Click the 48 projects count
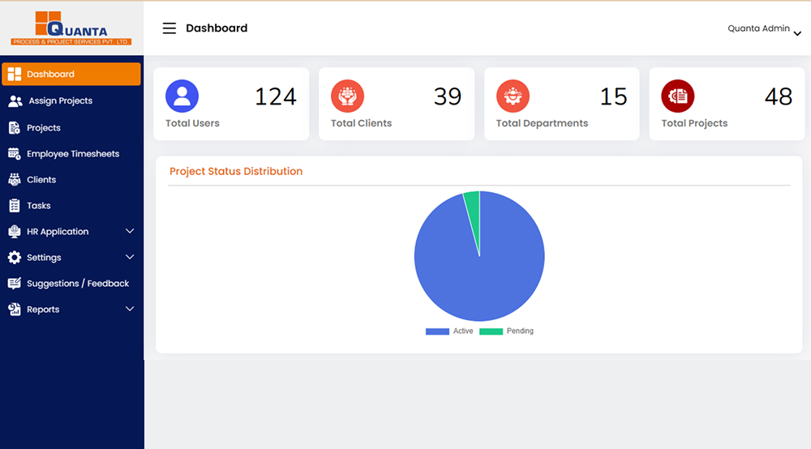This screenshot has width=811, height=449. pos(779,96)
